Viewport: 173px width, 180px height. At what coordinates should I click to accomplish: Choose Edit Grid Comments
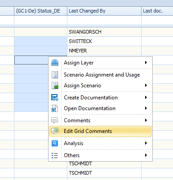point(100,131)
